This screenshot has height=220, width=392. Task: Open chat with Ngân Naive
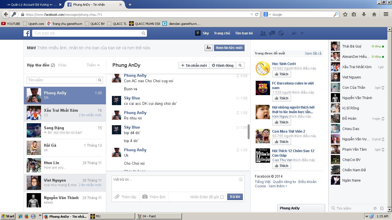[x=358, y=180]
